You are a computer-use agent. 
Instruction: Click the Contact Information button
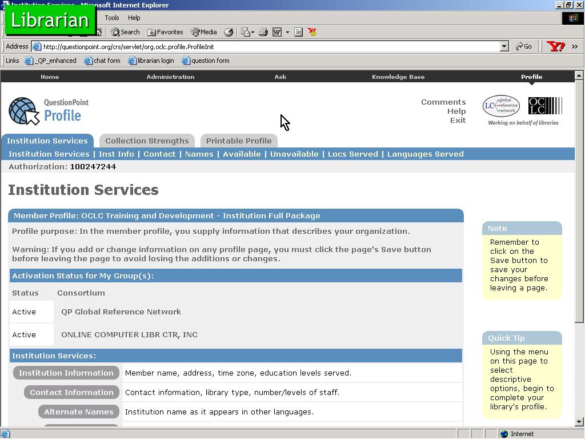coord(71,392)
